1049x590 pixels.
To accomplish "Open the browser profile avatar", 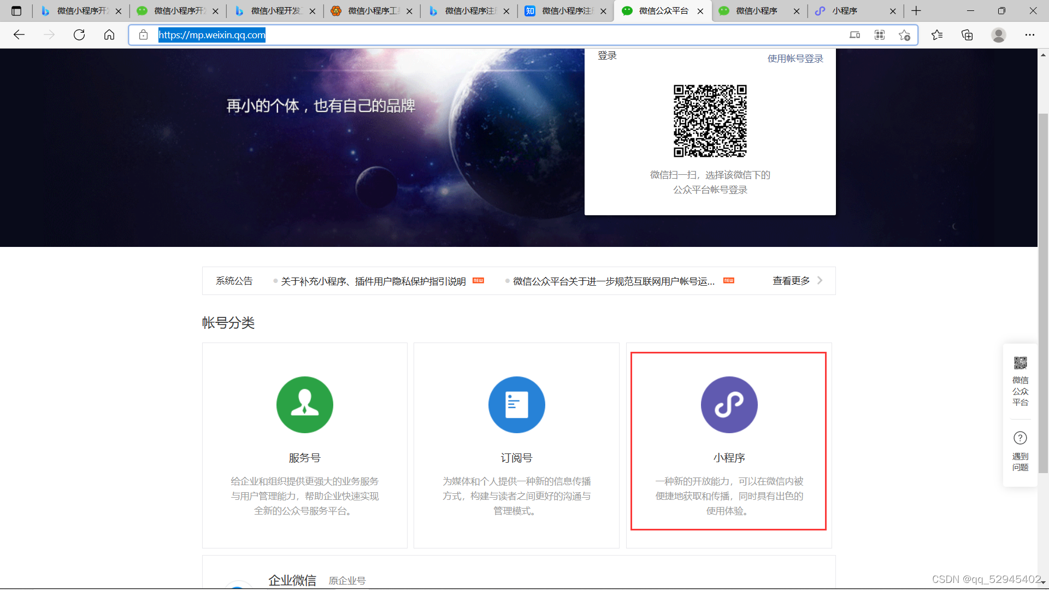I will (x=999, y=35).
